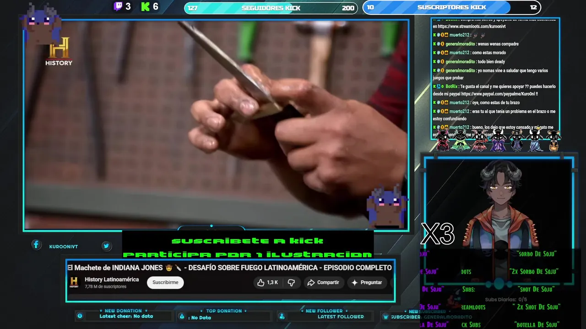Click the green Kick viewer count icon

click(146, 6)
